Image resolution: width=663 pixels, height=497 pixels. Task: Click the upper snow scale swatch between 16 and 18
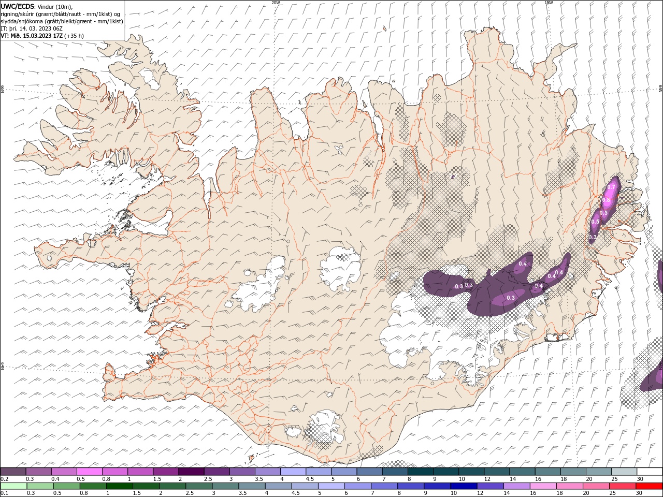[547, 472]
